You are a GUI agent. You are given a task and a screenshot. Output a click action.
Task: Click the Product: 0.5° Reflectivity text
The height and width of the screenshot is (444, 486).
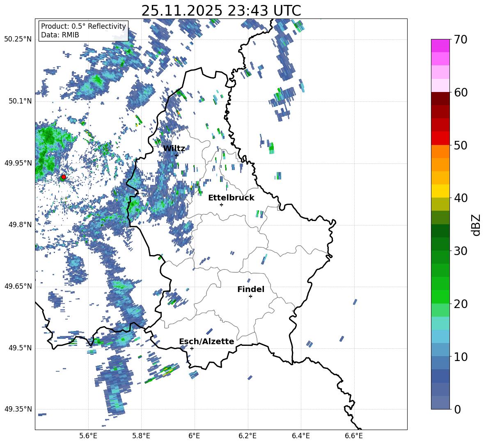click(x=83, y=26)
